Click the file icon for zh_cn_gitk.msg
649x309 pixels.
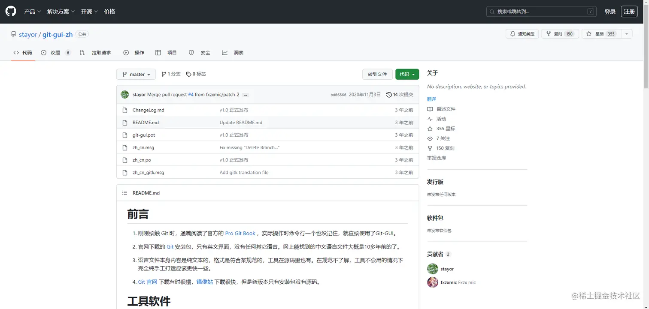tap(125, 172)
